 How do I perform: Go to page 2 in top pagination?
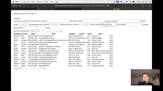pos(39,31)
